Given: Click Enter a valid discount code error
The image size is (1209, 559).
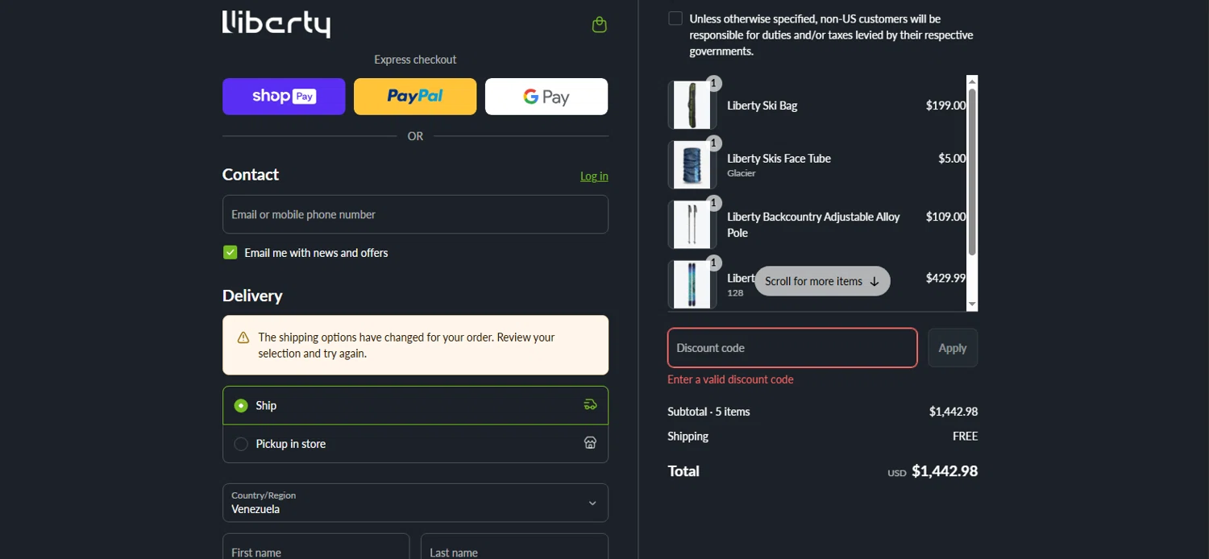Looking at the screenshot, I should tap(730, 379).
